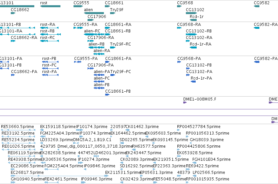Open transcript CG13102-RB
Screen dimensions: 278x184
[199, 31]
